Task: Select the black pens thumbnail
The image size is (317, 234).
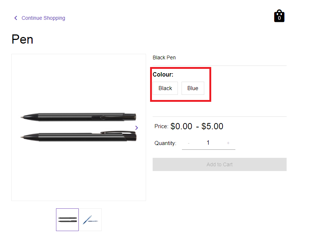Action: 67,220
